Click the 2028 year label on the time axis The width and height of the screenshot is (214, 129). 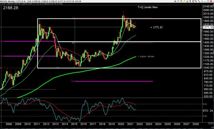tap(196, 124)
